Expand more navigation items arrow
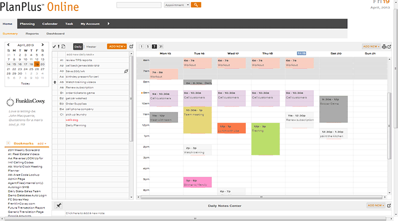 [x=108, y=23]
